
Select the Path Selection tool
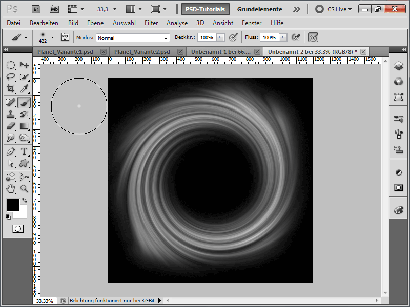[x=10, y=163]
